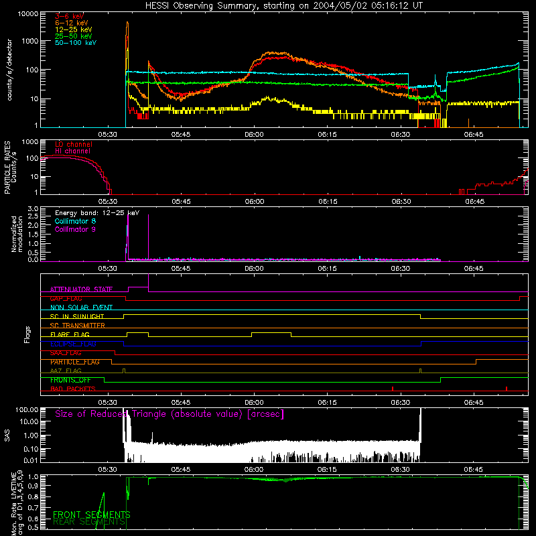
Task: Click the 3.0 tick label on modulation axis
Action: coord(32,208)
